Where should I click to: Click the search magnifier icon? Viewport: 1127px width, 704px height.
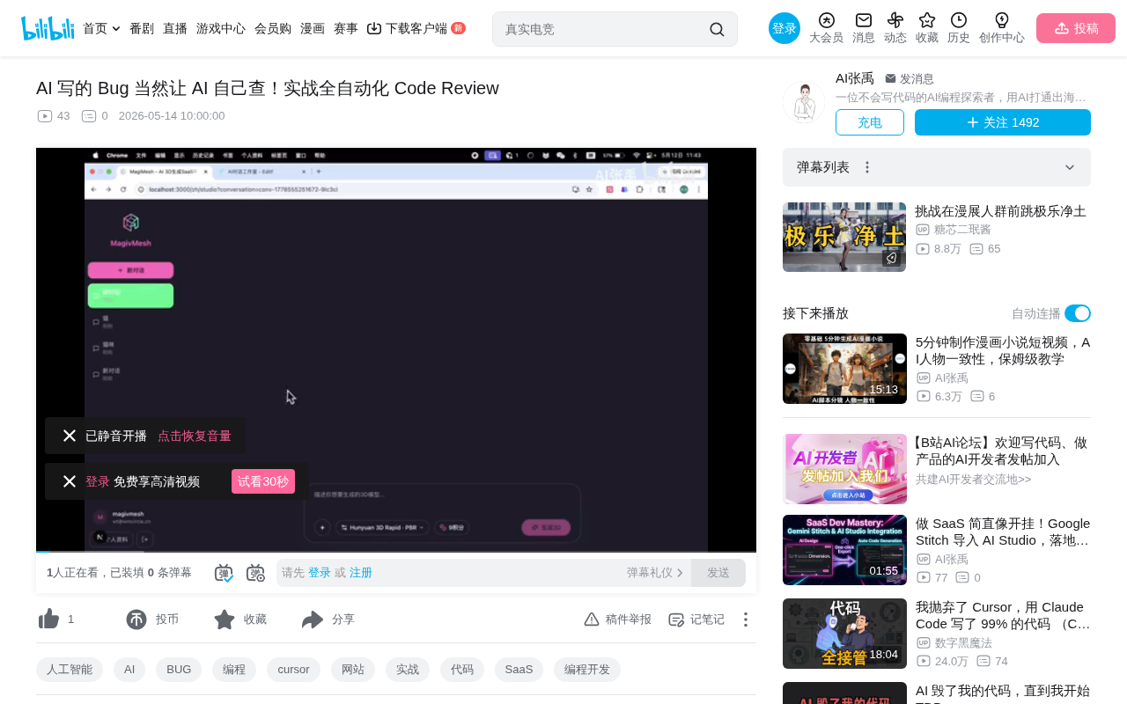(717, 29)
